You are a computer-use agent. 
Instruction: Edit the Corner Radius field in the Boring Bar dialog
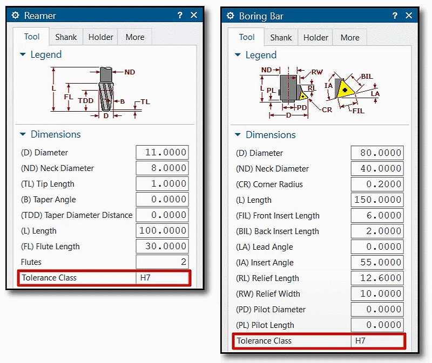pos(377,184)
